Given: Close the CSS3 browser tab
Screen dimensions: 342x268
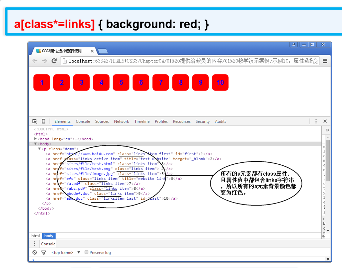Looking at the screenshot, I should [92, 51].
